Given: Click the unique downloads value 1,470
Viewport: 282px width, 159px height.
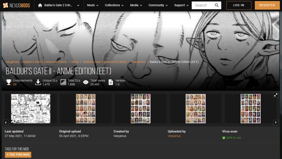Looking at the screenshot, I should tap(46, 84).
